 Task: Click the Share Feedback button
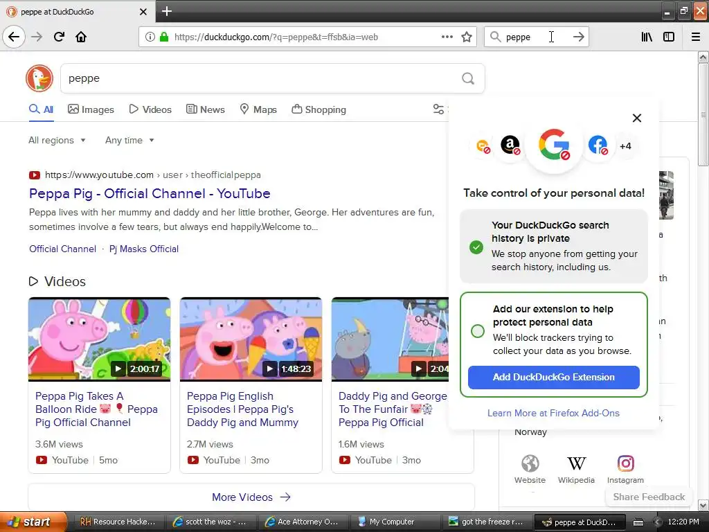pos(649,497)
